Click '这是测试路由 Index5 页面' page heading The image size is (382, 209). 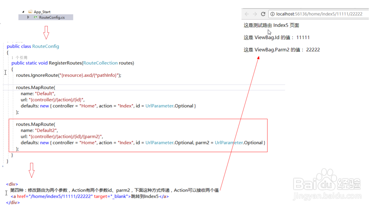[x=271, y=25]
